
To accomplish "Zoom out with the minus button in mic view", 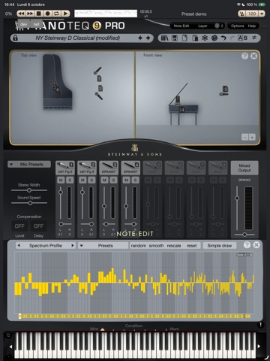I will pyautogui.click(x=245, y=137).
